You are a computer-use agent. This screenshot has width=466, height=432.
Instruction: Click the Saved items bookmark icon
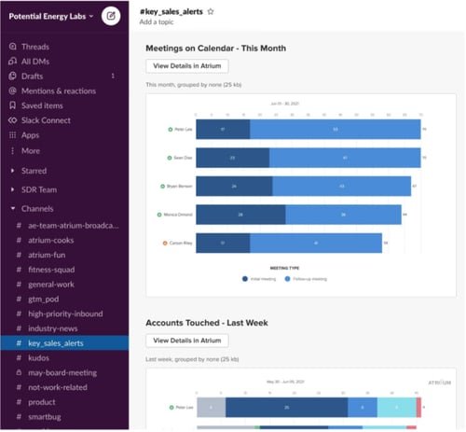[x=12, y=105]
